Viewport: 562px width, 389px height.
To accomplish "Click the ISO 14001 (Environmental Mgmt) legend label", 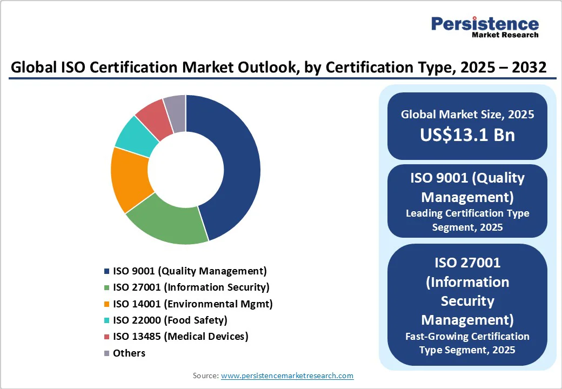I will click(192, 304).
